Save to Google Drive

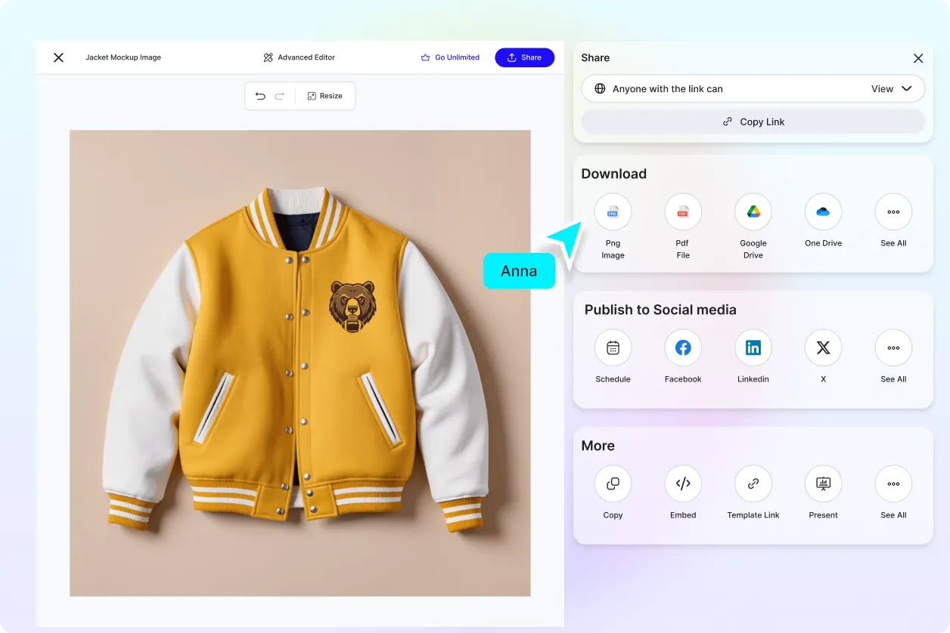coord(753,212)
